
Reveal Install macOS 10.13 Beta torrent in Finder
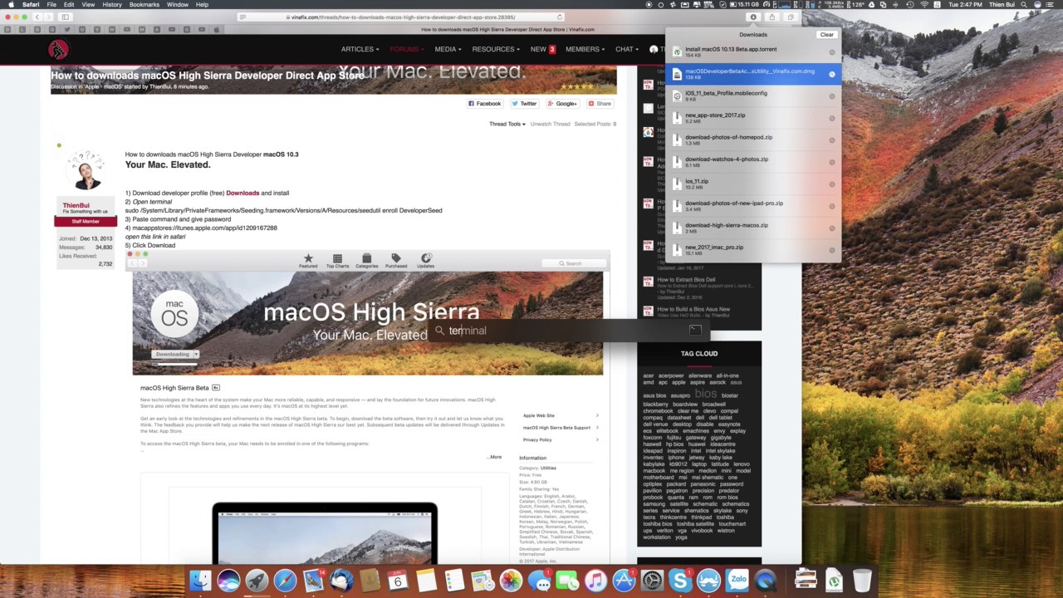click(x=831, y=52)
